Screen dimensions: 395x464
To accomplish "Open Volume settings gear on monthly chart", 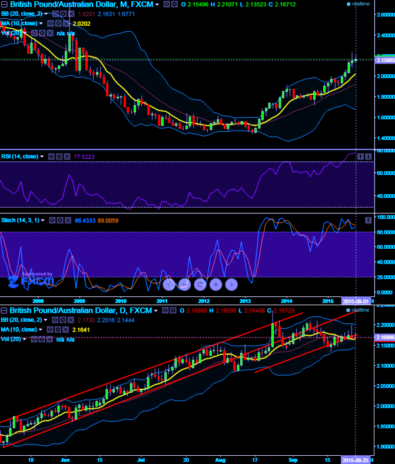I will pyautogui.click(x=42, y=33).
